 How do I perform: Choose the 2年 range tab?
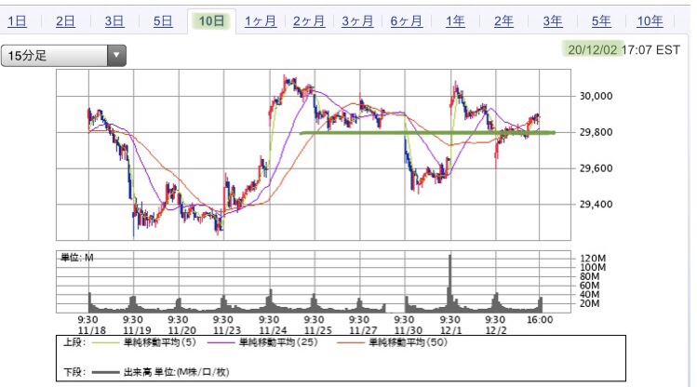503,20
